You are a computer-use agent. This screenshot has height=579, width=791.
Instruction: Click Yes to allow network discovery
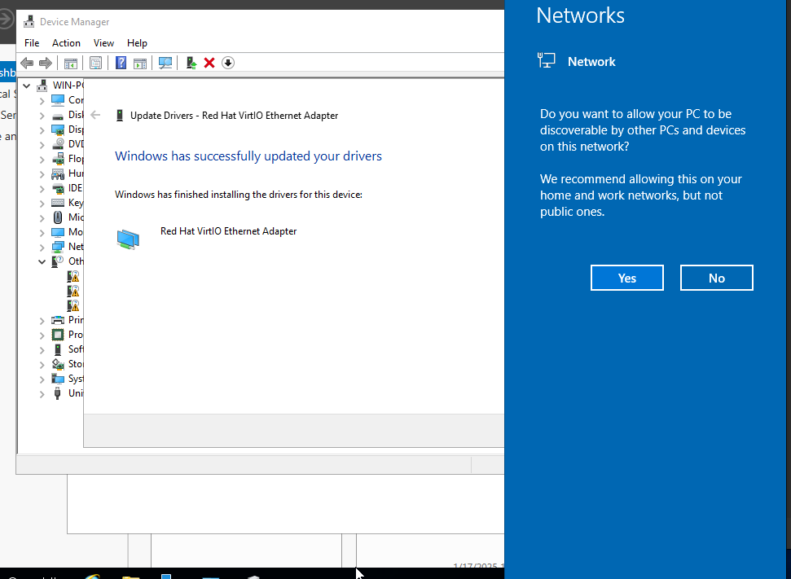(627, 278)
